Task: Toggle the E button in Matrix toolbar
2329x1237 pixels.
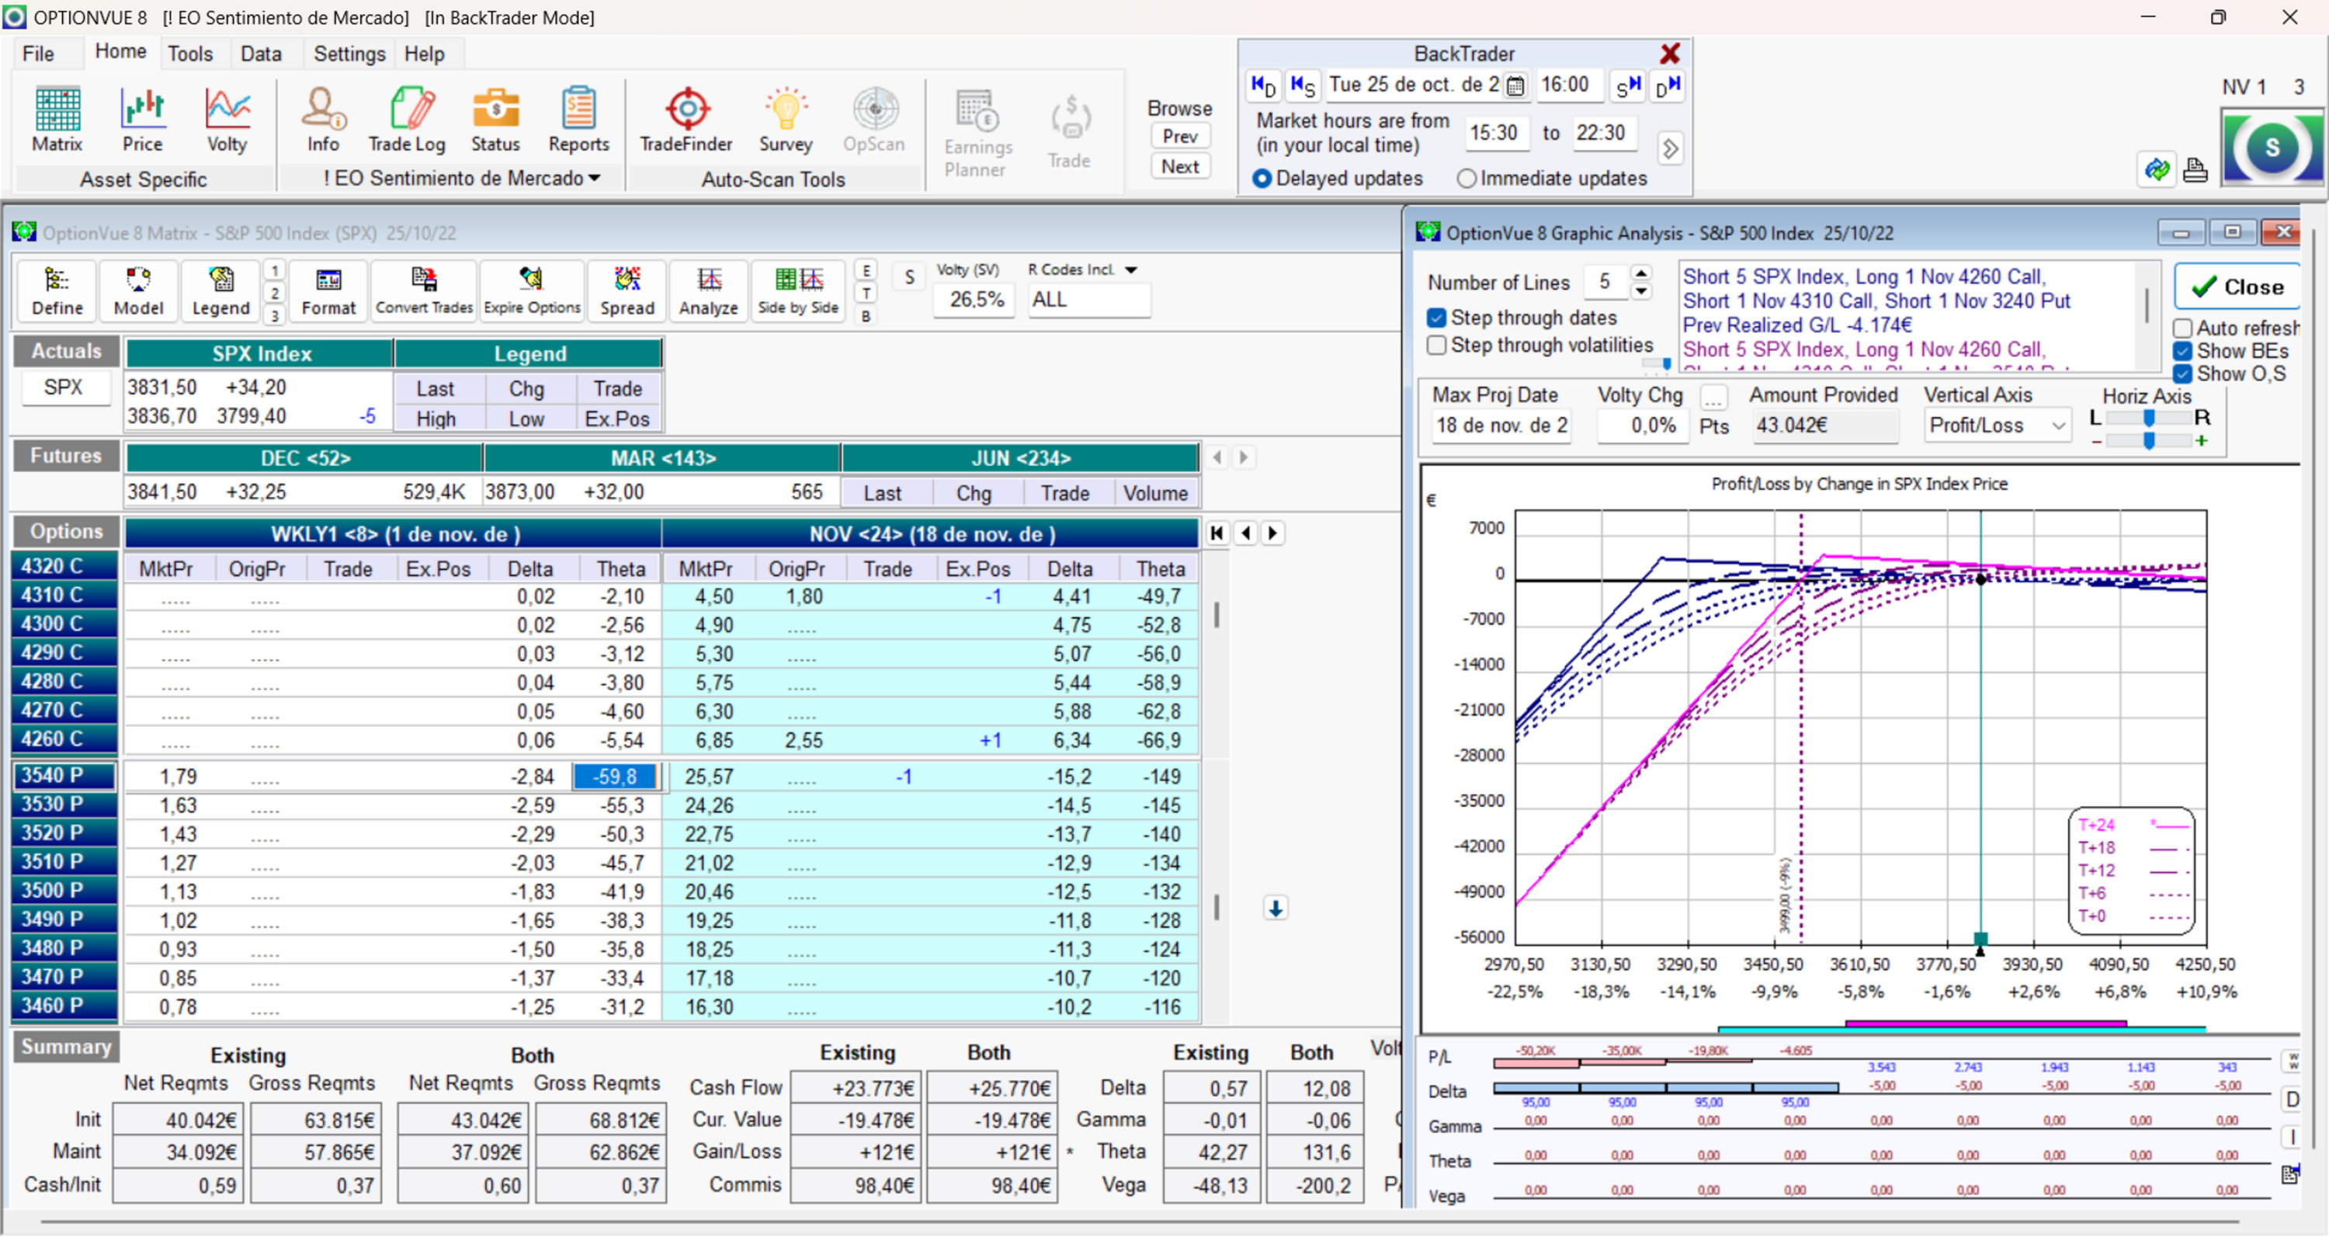Action: [x=866, y=270]
